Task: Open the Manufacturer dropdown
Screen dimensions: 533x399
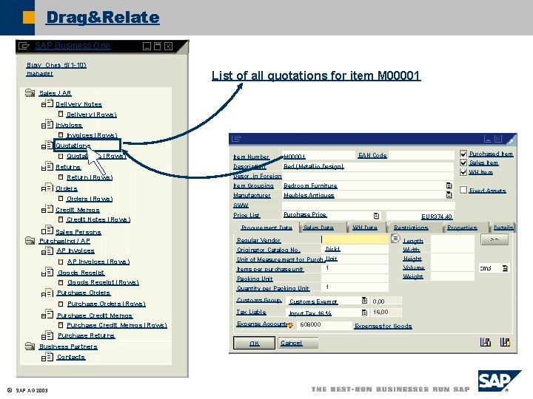Action: [449, 195]
